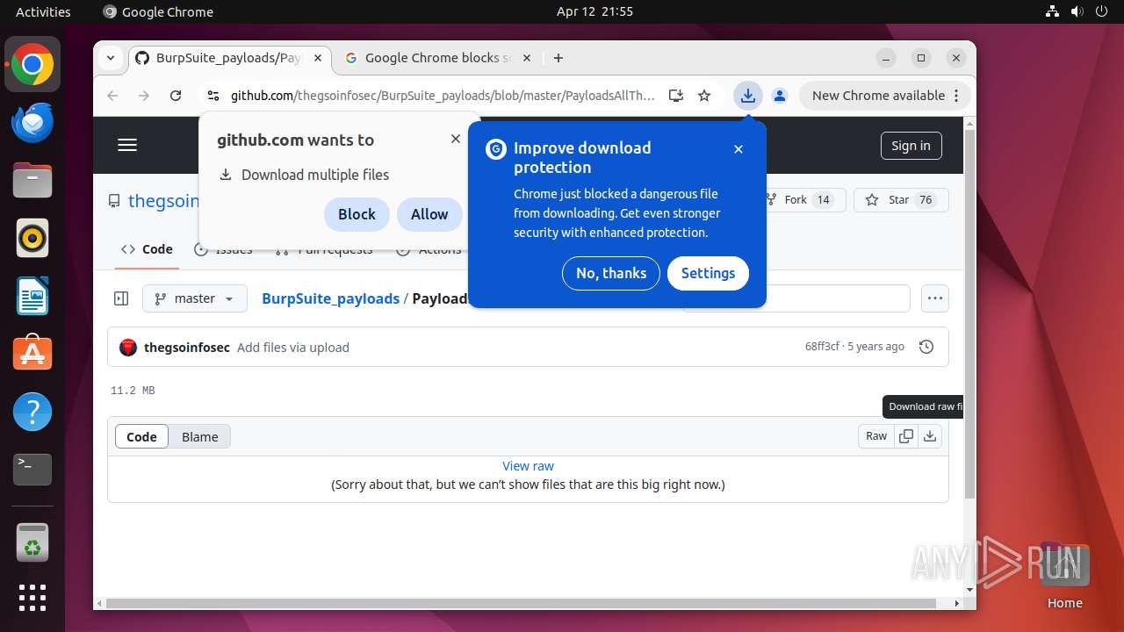The image size is (1124, 632).
Task: Open the system status menu in top bar
Action: point(1077,11)
